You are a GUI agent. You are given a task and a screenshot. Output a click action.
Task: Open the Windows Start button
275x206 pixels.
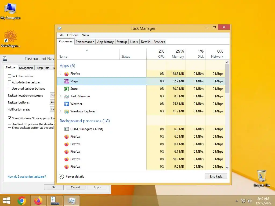tap(7, 200)
